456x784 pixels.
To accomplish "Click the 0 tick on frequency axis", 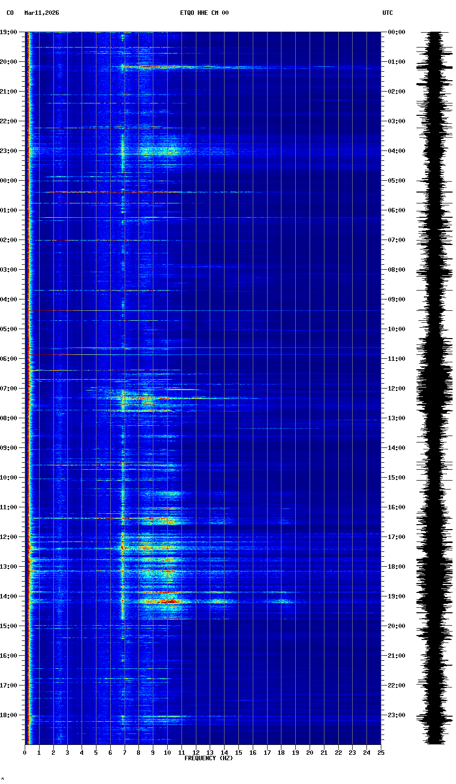I will click(25, 753).
